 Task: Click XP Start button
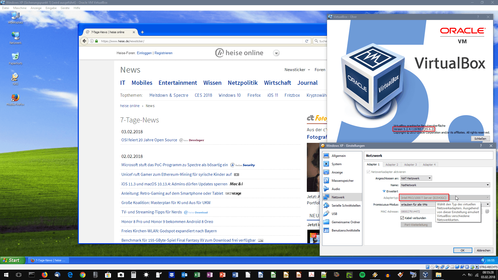coord(12,260)
